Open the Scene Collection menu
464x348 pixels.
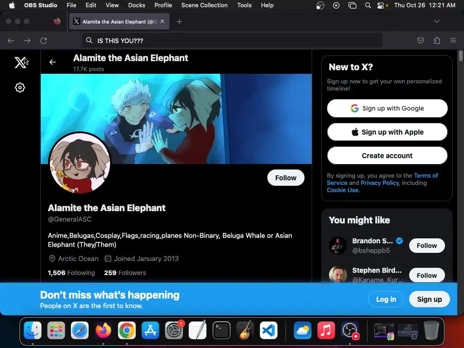(204, 5)
